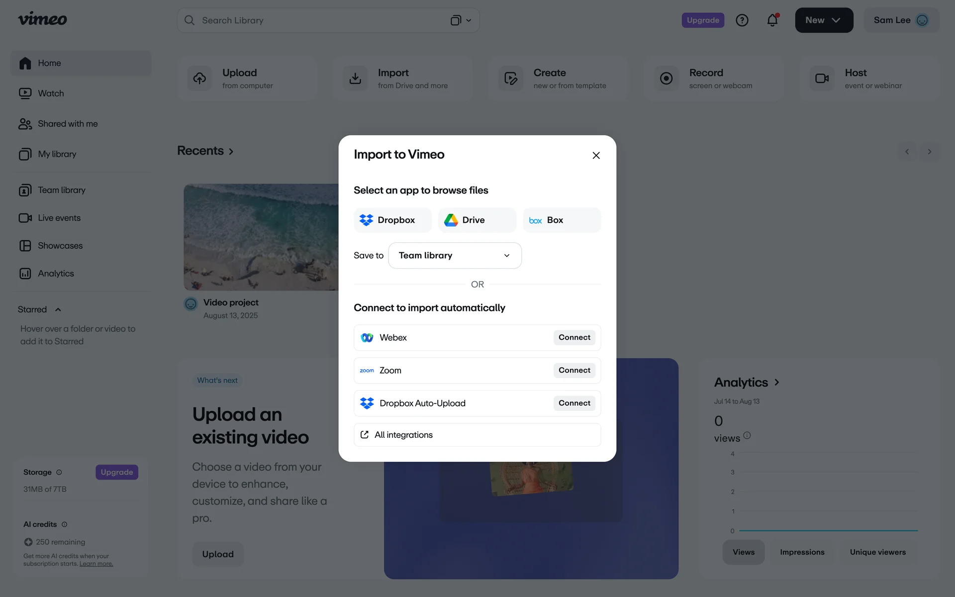The width and height of the screenshot is (955, 597).
Task: Open search filter dropdown in search bar
Action: pyautogui.click(x=461, y=20)
